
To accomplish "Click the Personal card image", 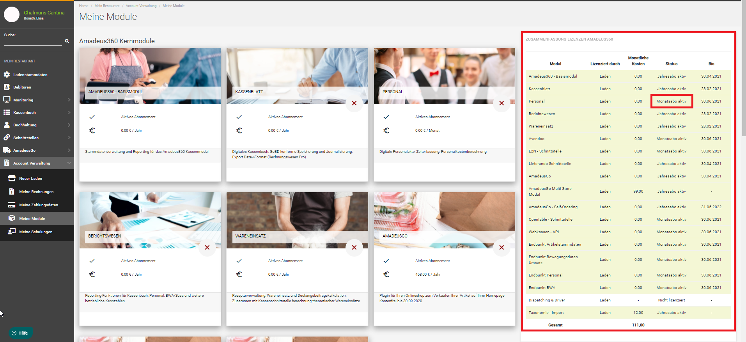I will coord(445,76).
